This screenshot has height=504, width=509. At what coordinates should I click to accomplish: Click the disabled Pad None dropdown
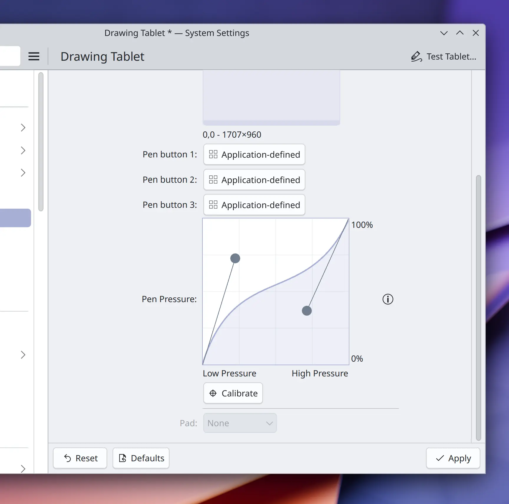pos(240,423)
